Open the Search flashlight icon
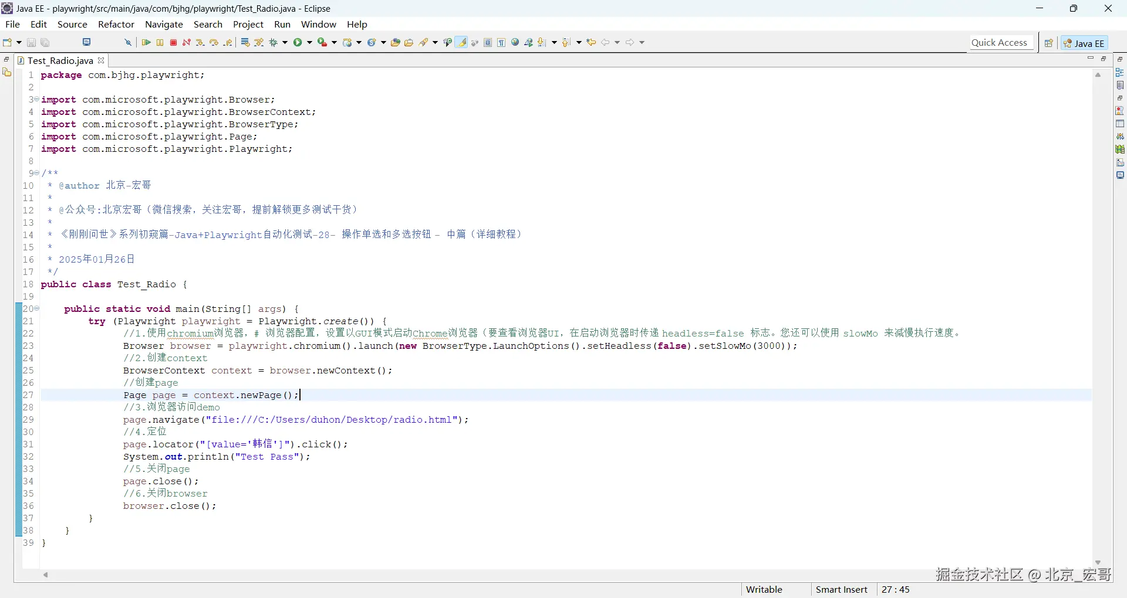This screenshot has height=598, width=1127. 423,42
